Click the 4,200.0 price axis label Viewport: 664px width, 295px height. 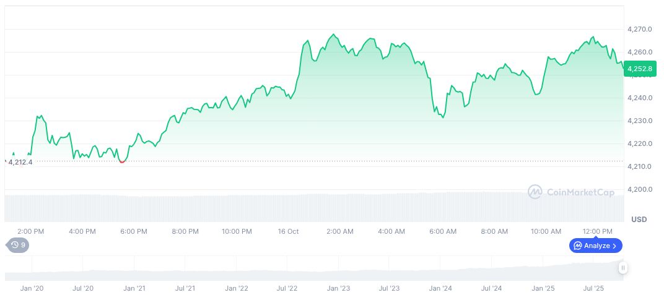point(640,189)
